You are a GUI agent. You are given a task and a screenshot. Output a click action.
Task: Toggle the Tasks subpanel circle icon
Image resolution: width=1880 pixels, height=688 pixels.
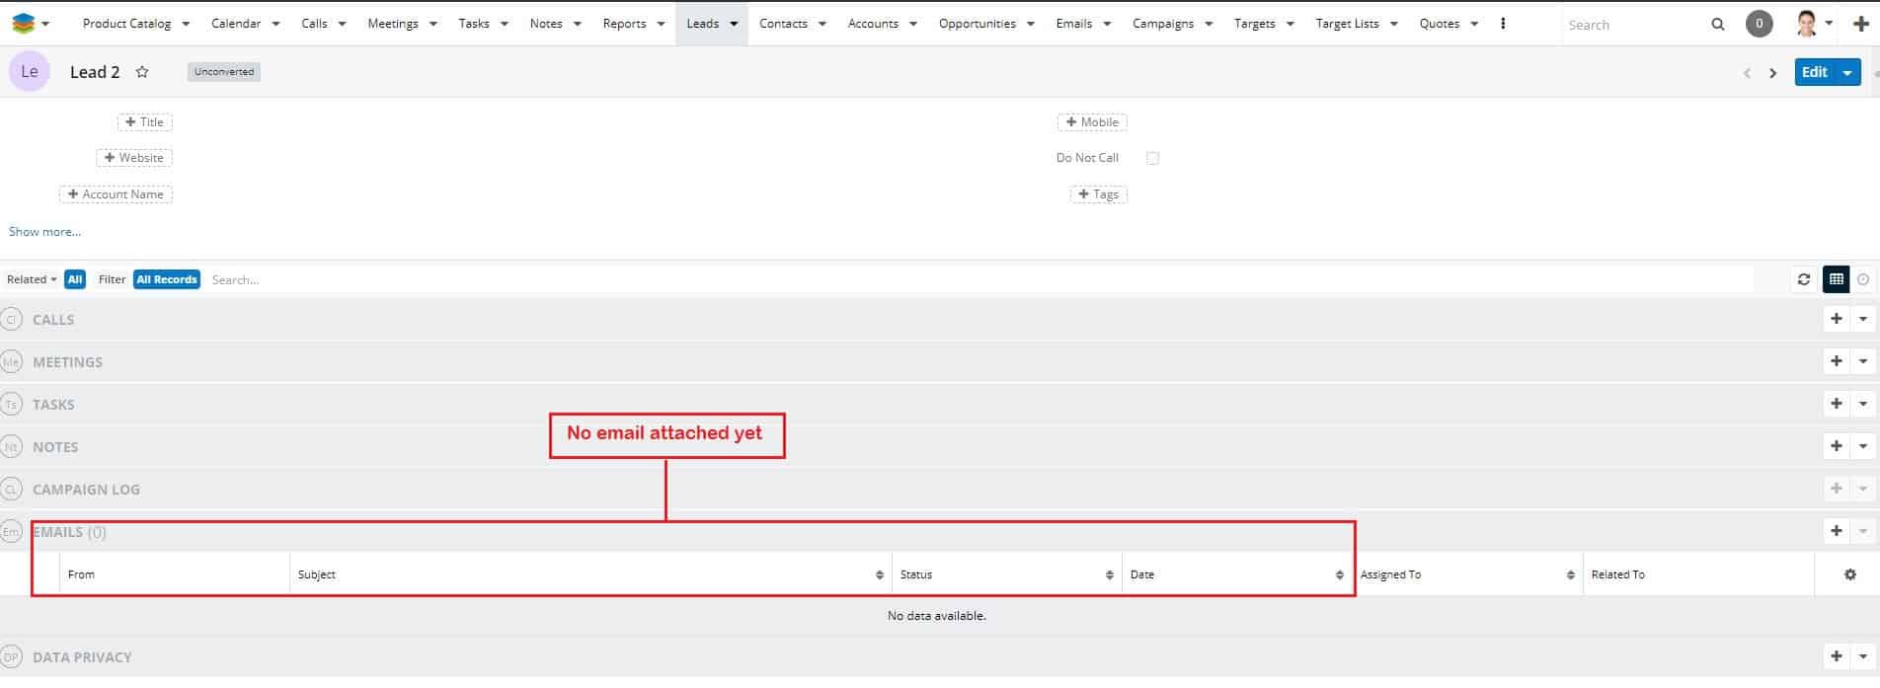(x=12, y=405)
